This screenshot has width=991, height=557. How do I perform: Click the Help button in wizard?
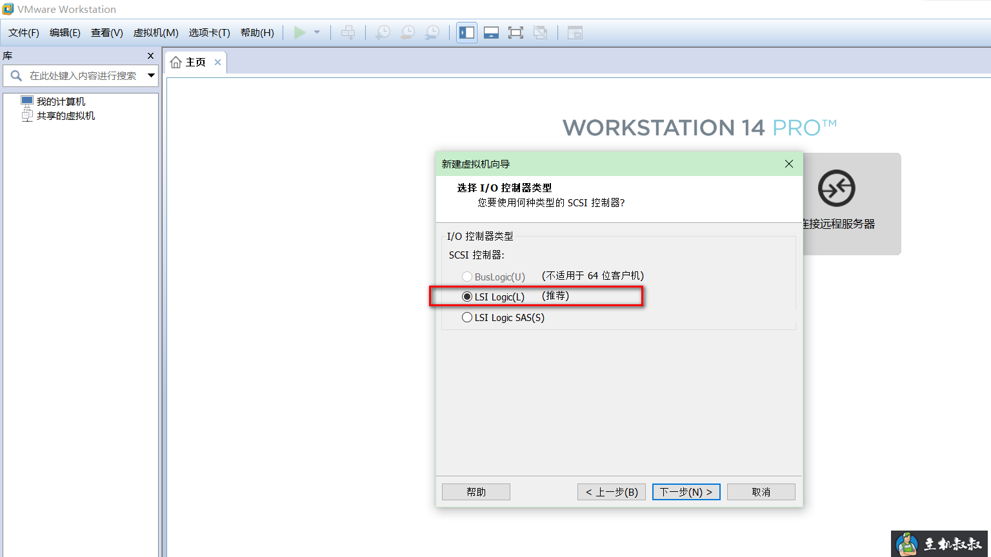click(476, 492)
